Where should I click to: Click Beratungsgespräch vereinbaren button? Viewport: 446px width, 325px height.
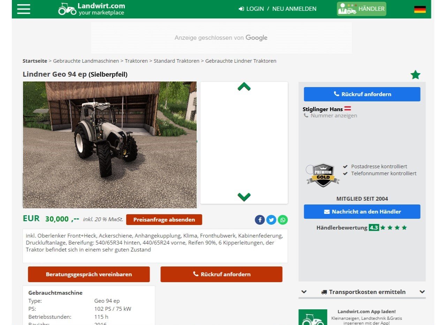pyautogui.click(x=89, y=274)
